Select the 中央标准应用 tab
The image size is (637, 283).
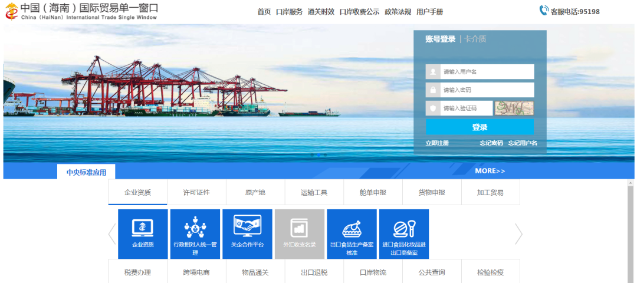(x=86, y=172)
